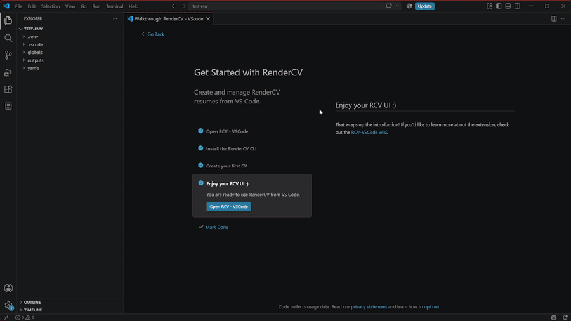Open the View menu
571x321 pixels.
(70, 6)
